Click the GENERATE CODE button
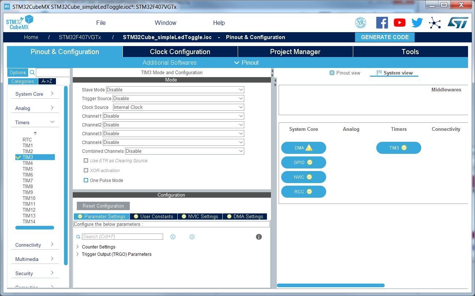This screenshot has height=296, width=475. (x=385, y=37)
